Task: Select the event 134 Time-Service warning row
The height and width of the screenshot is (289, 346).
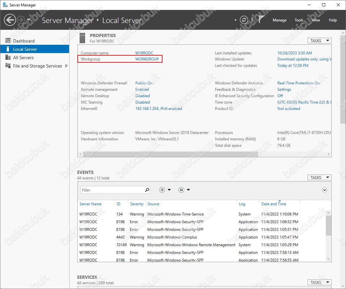Action: [x=202, y=214]
